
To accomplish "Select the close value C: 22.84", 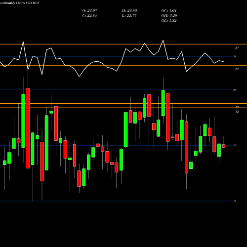I will click(89, 16).
